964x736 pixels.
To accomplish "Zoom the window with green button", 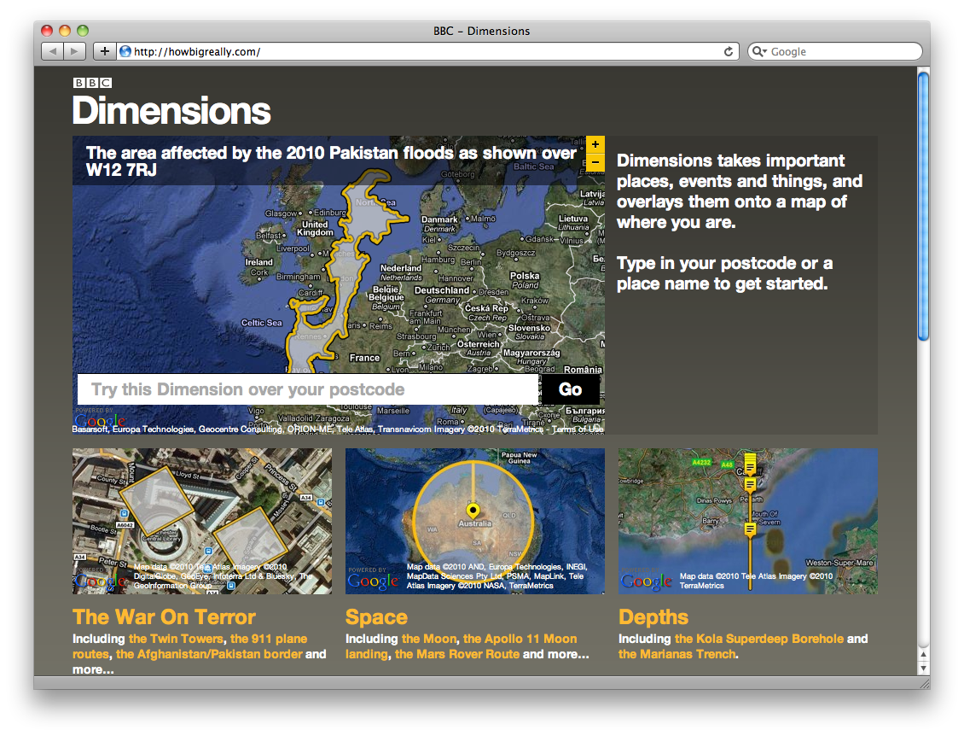I will coord(83,30).
